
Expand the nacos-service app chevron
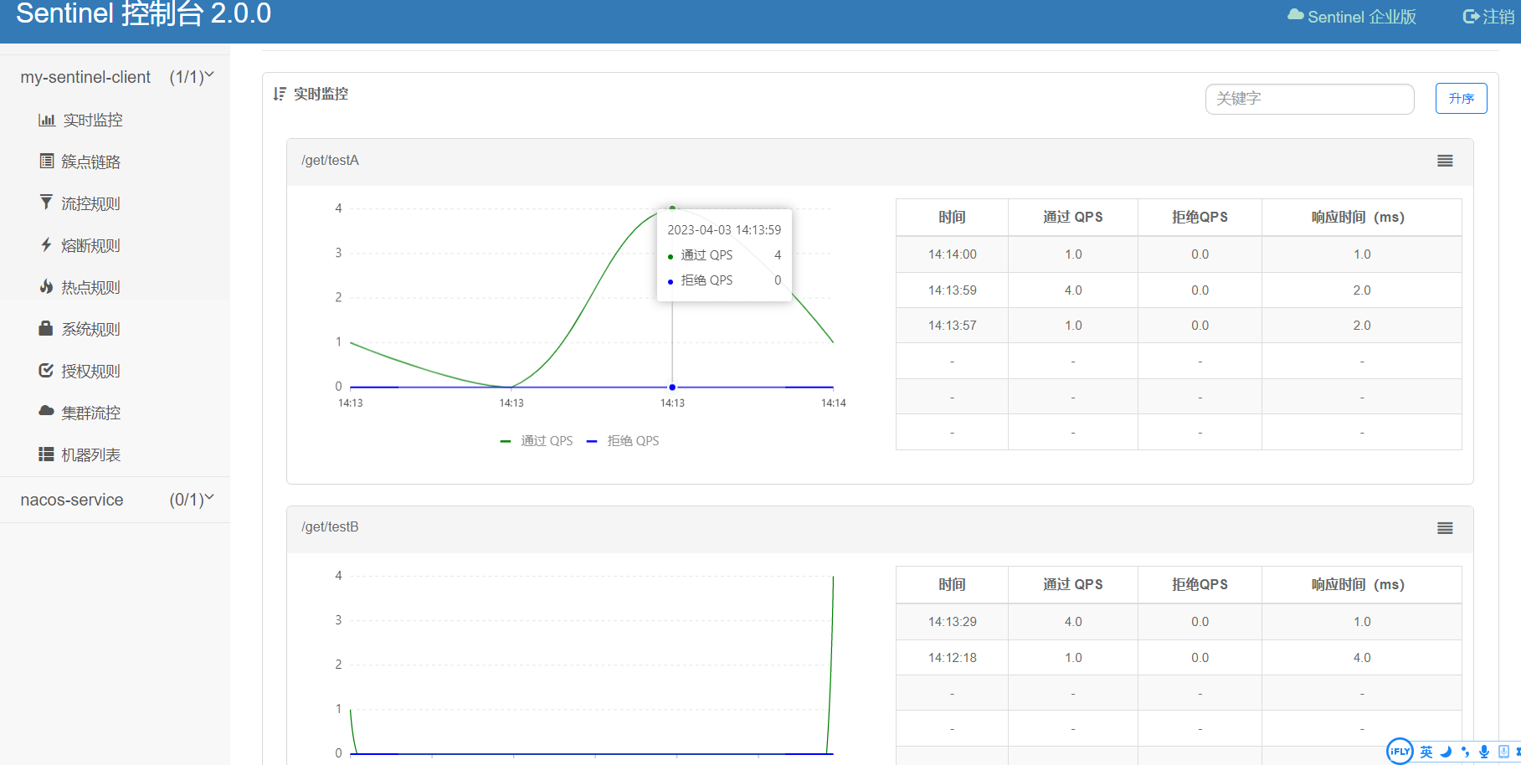pyautogui.click(x=209, y=498)
